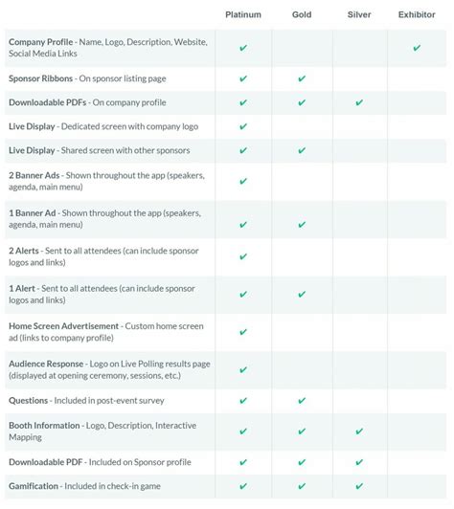The image size is (454, 509).
Task: Click the Gold checkmark for Sponsor Ribbons
Action: pyautogui.click(x=302, y=78)
